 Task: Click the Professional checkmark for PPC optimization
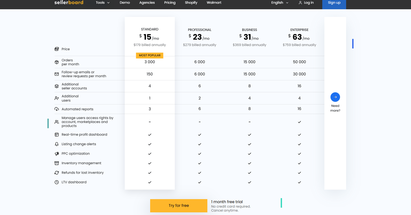(199, 154)
